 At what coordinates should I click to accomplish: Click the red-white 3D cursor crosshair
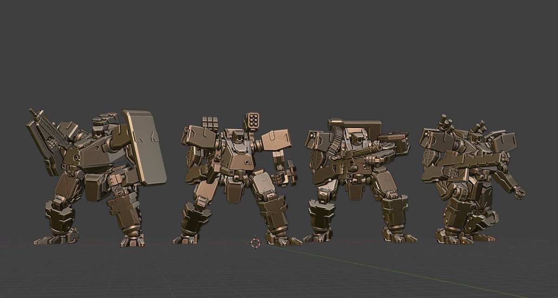click(255, 243)
